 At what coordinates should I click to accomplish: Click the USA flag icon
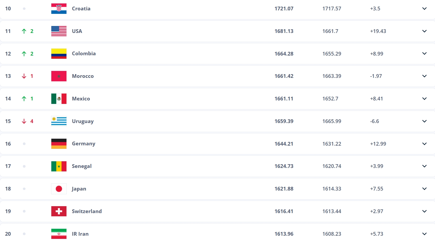[59, 31]
